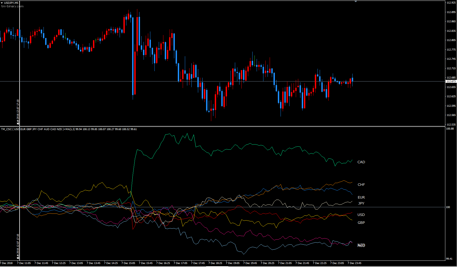Viewport: 457px width, 267px height.
Task: Click price scale value 112.625
Action: click(x=451, y=96)
